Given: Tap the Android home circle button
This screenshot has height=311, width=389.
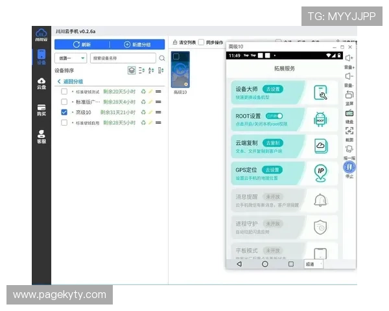Looking at the screenshot, I should [x=265, y=264].
